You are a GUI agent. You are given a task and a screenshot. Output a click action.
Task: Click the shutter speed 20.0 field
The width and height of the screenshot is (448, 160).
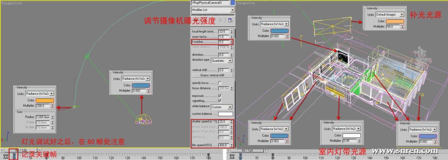pos(224,122)
